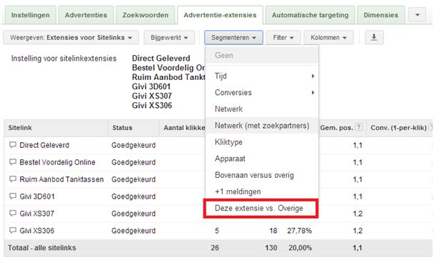434x260 pixels.
Task: Click speech bubble icon beside Direct Geleverd
Action: tap(13, 145)
